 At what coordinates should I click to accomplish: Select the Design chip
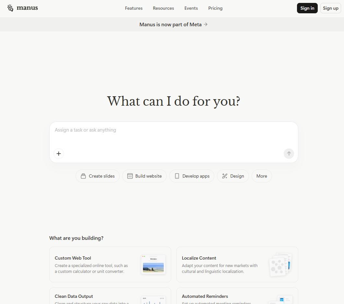click(233, 176)
